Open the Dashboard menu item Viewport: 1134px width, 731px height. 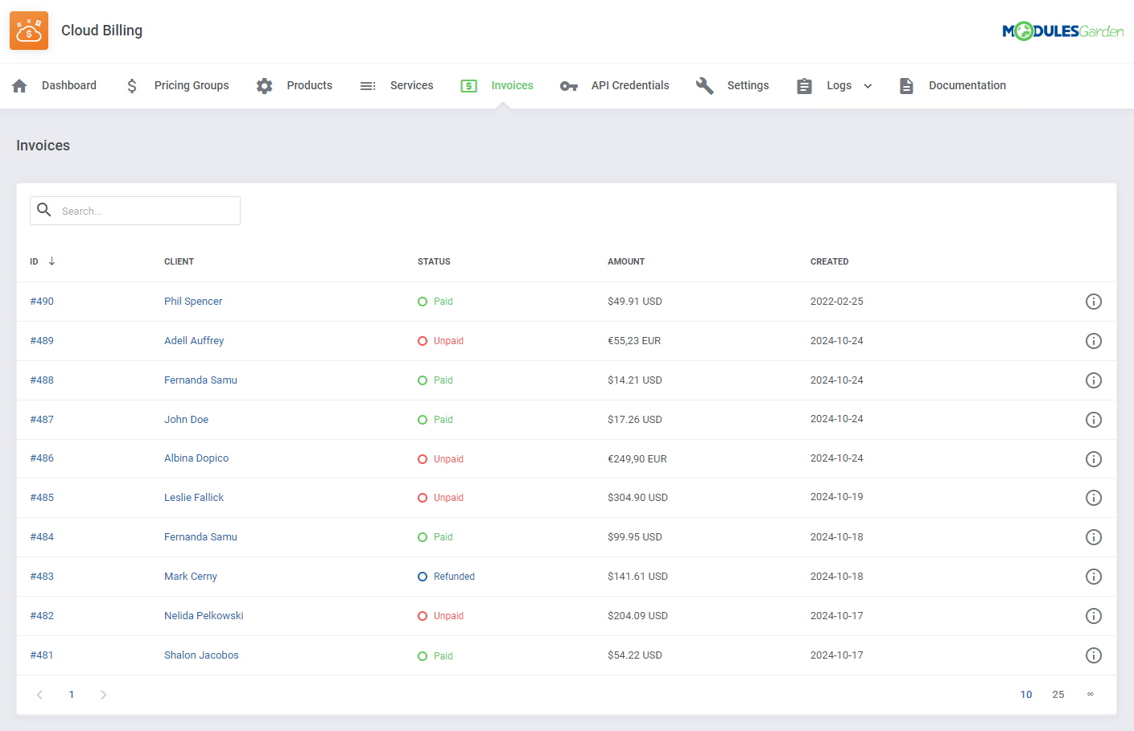[x=69, y=85]
